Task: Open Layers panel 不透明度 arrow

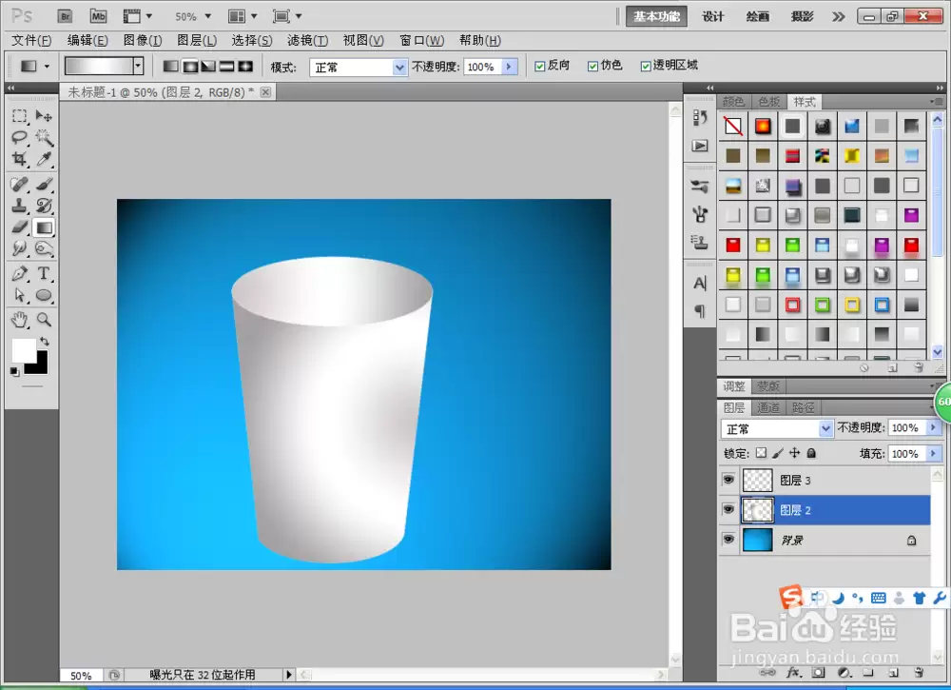Action: (x=934, y=428)
